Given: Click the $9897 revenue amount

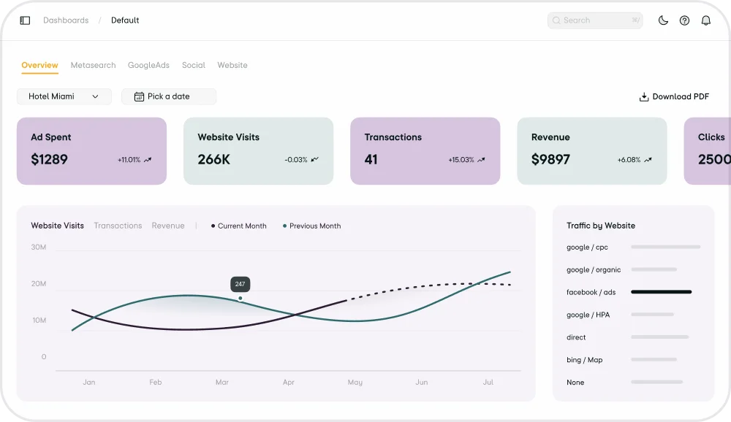Looking at the screenshot, I should pyautogui.click(x=550, y=160).
